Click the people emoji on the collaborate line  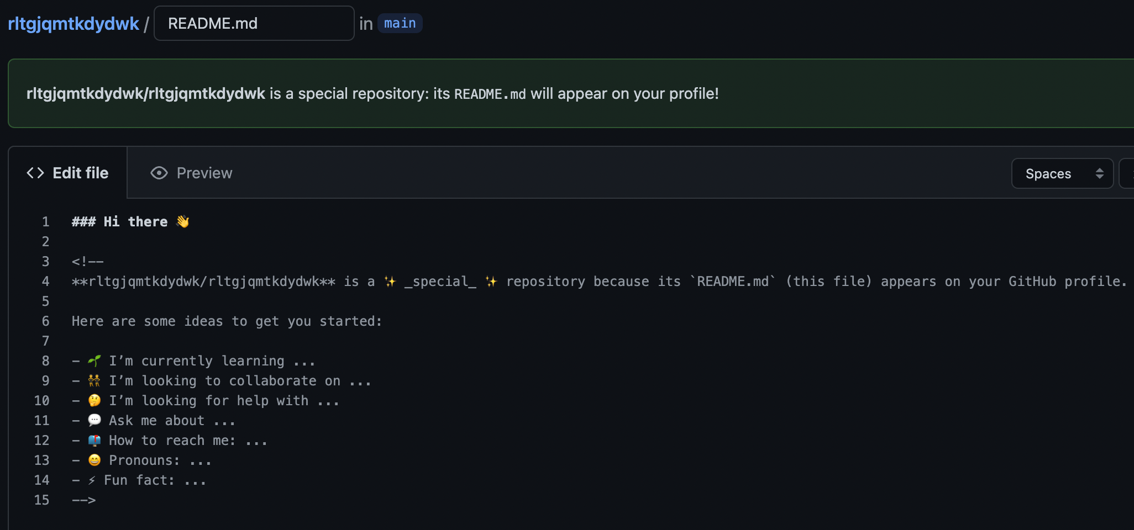(x=94, y=380)
